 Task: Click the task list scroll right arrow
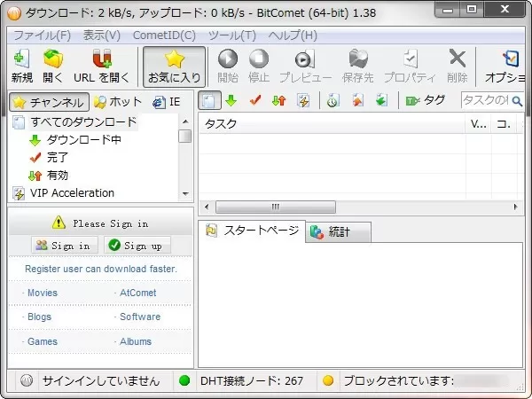pyautogui.click(x=515, y=207)
